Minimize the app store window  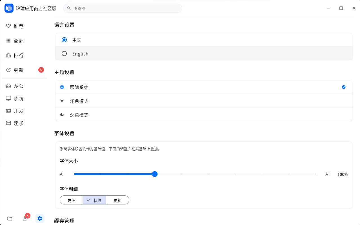[x=328, y=8]
